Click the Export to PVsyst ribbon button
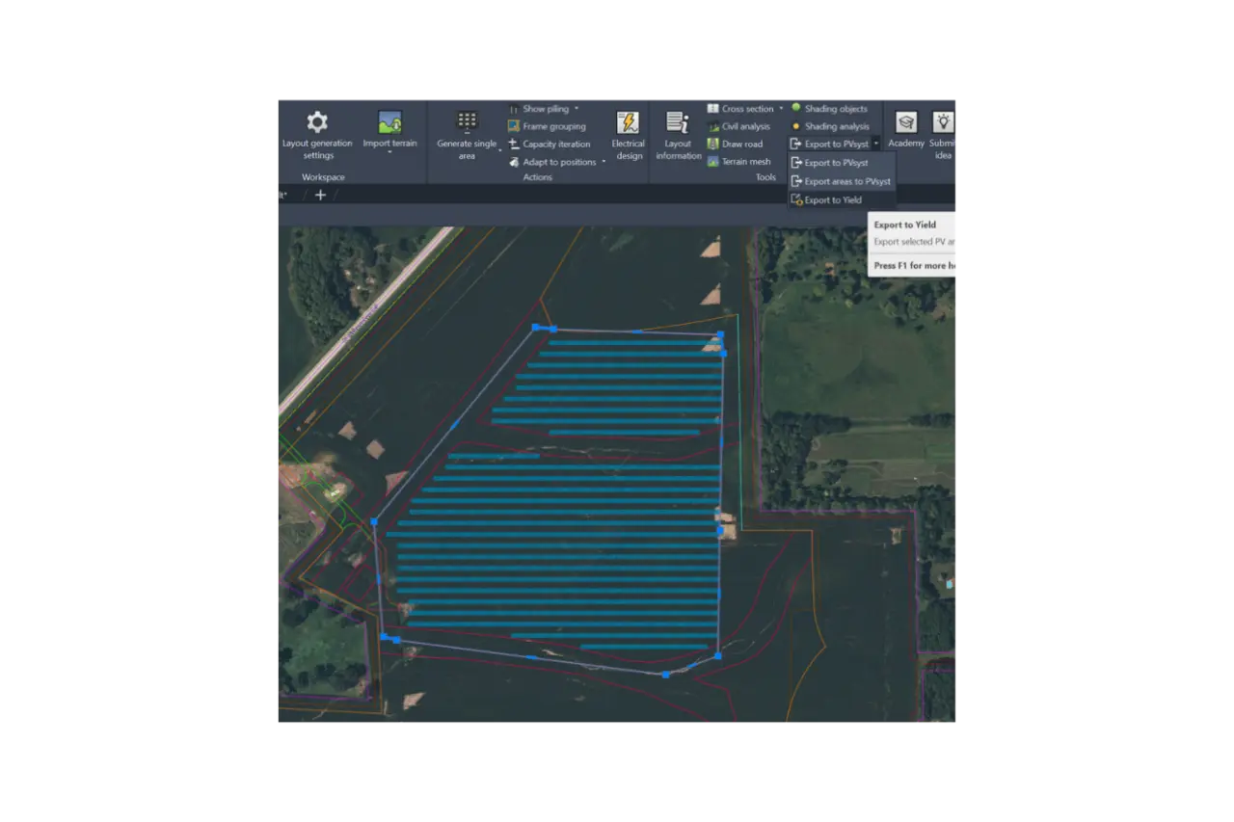 829,144
